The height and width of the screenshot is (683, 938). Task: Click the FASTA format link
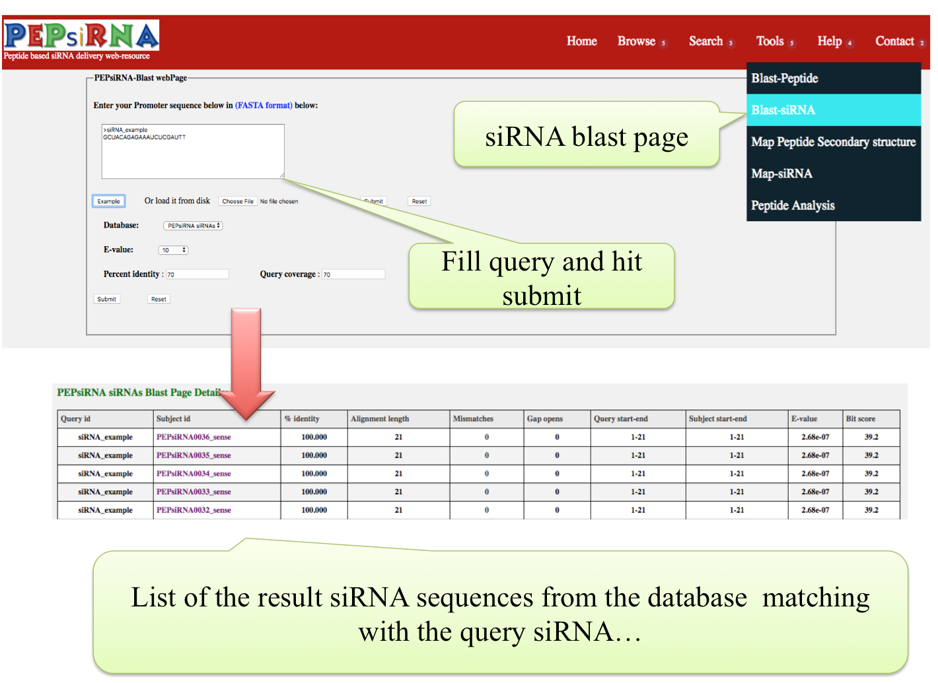click(x=264, y=106)
